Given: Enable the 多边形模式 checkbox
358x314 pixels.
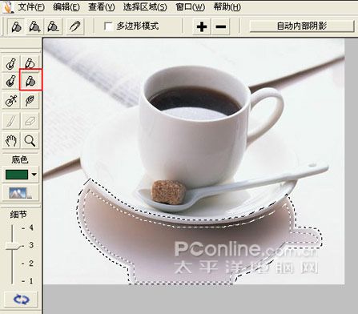Looking at the screenshot, I should coord(108,26).
